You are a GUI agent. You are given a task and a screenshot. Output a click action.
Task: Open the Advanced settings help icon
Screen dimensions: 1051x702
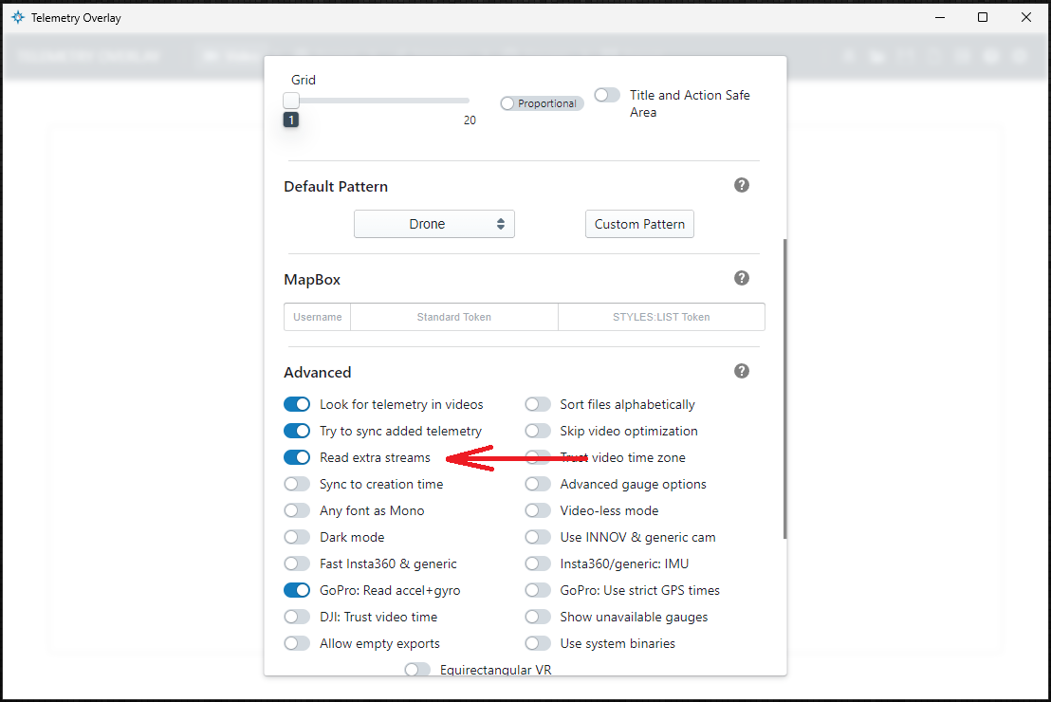point(742,371)
